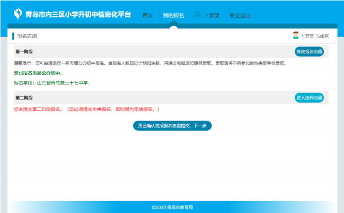Click the 温馨提示 tip text line
The width and height of the screenshot is (344, 213).
(150, 63)
